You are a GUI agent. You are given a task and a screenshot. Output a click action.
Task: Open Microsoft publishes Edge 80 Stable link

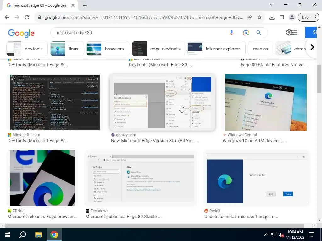123,217
